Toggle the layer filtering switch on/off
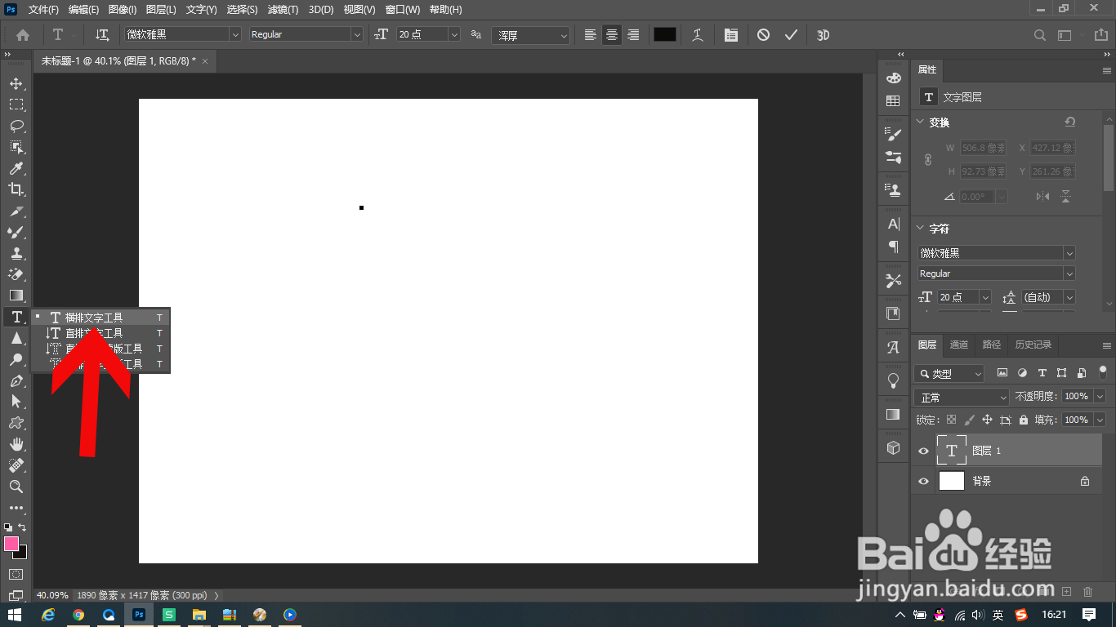This screenshot has height=627, width=1116. 1102,372
